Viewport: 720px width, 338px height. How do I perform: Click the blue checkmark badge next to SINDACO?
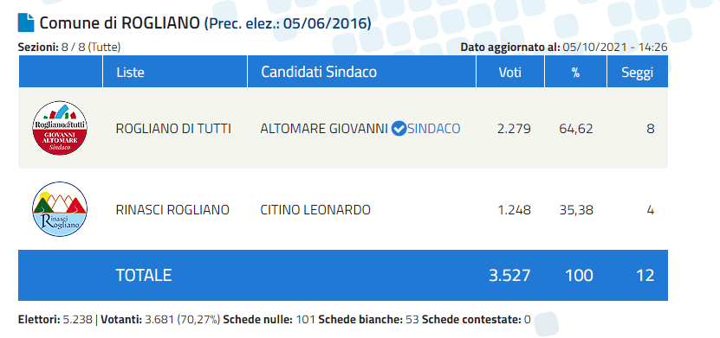(400, 129)
